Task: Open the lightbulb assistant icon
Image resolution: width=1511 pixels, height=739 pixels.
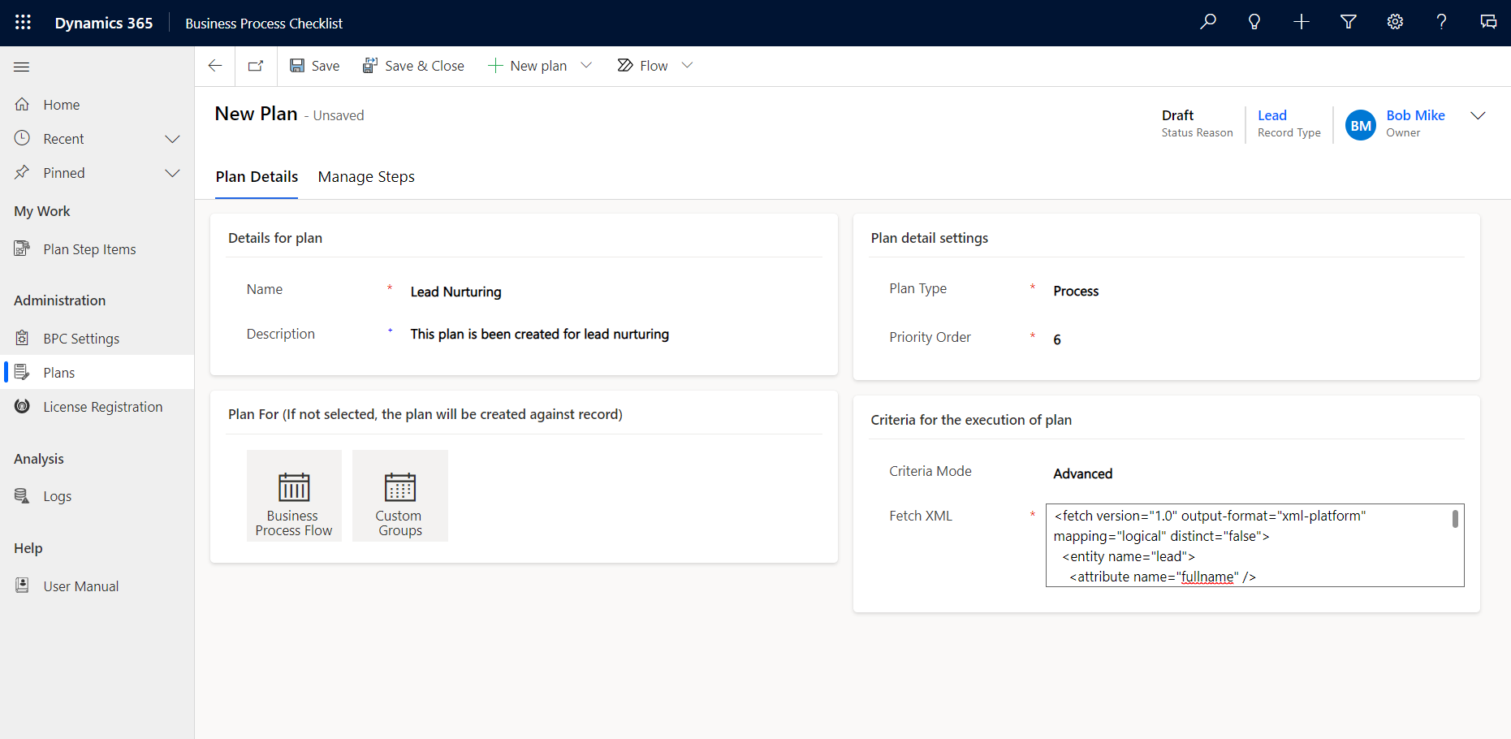Action: point(1254,22)
